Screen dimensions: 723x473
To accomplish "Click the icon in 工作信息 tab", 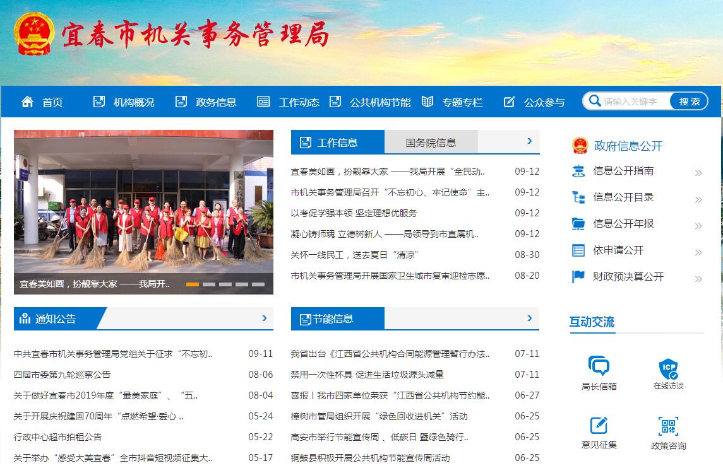I will coord(305,143).
